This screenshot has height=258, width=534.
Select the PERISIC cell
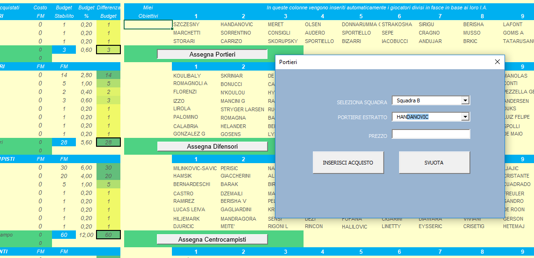click(229, 168)
